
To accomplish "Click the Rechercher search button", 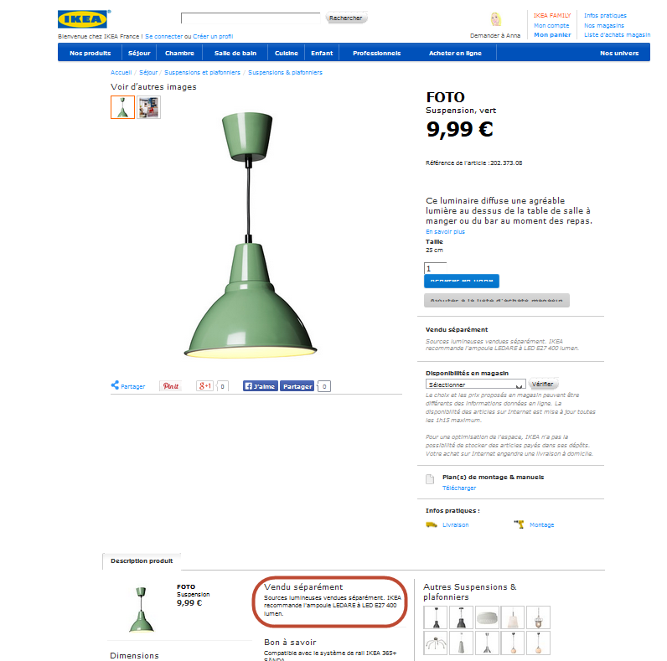I will [346, 18].
